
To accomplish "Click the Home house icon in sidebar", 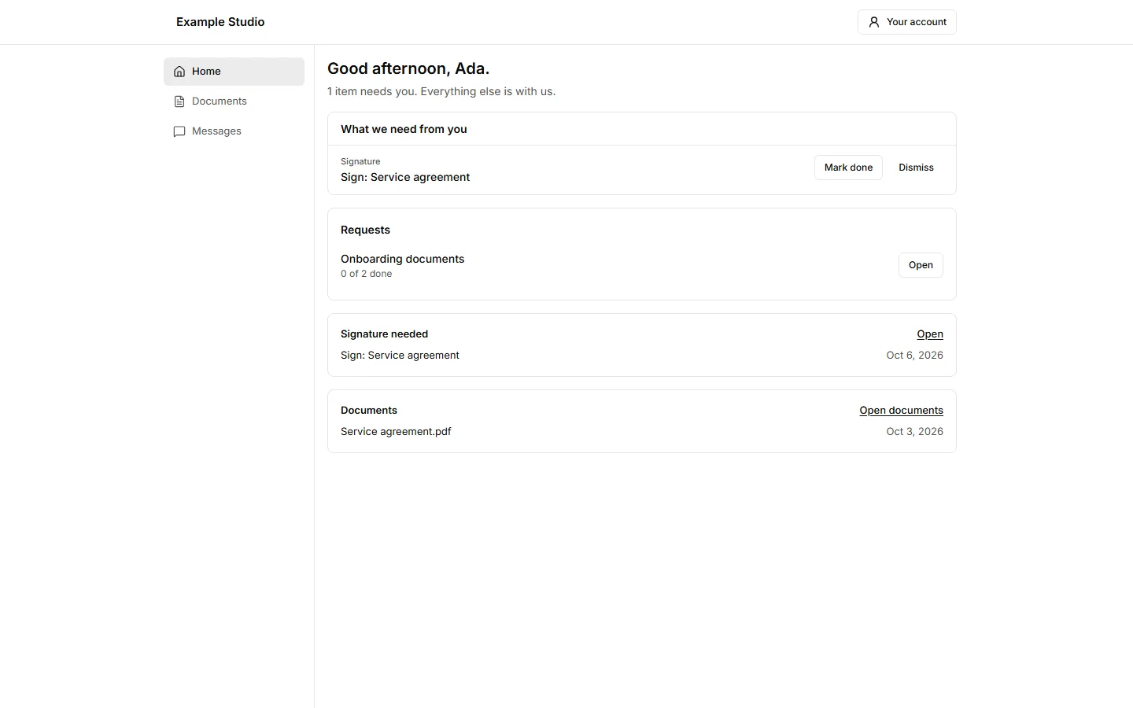I will coord(179,72).
